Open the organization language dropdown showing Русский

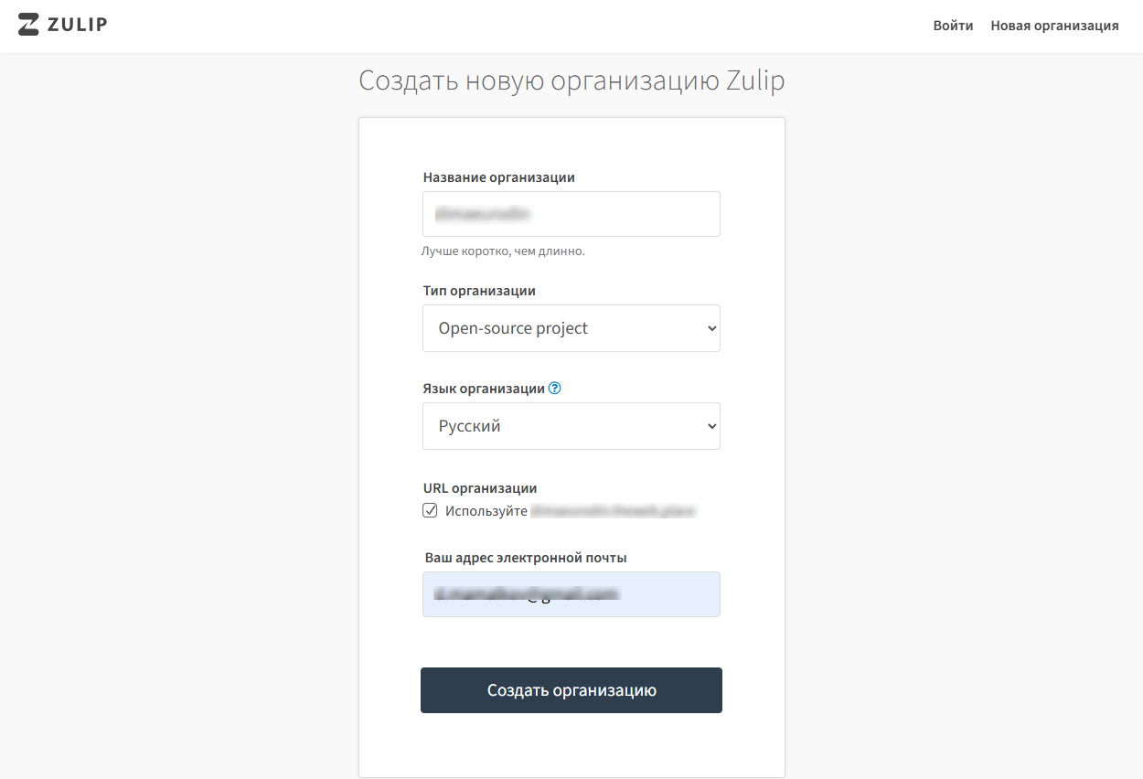[x=571, y=426]
